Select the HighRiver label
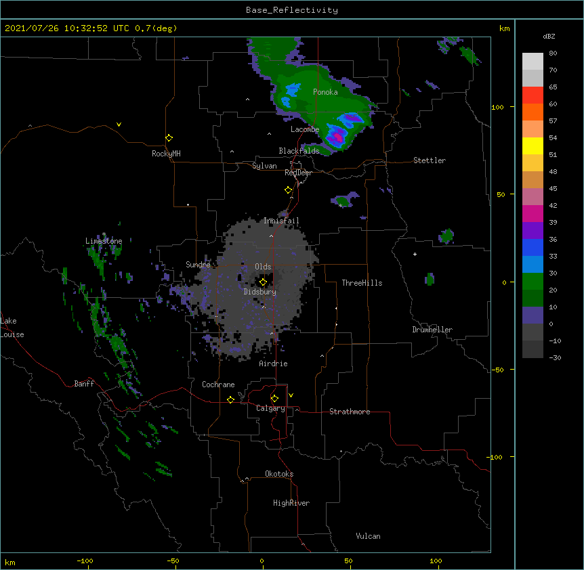This screenshot has height=570, width=584. (291, 503)
